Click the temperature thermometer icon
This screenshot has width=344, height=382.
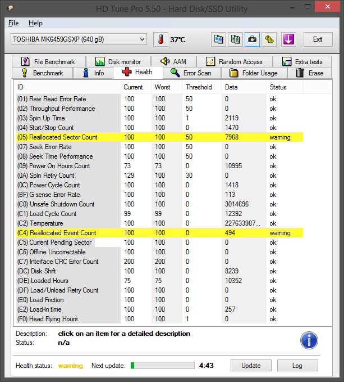[x=160, y=39]
